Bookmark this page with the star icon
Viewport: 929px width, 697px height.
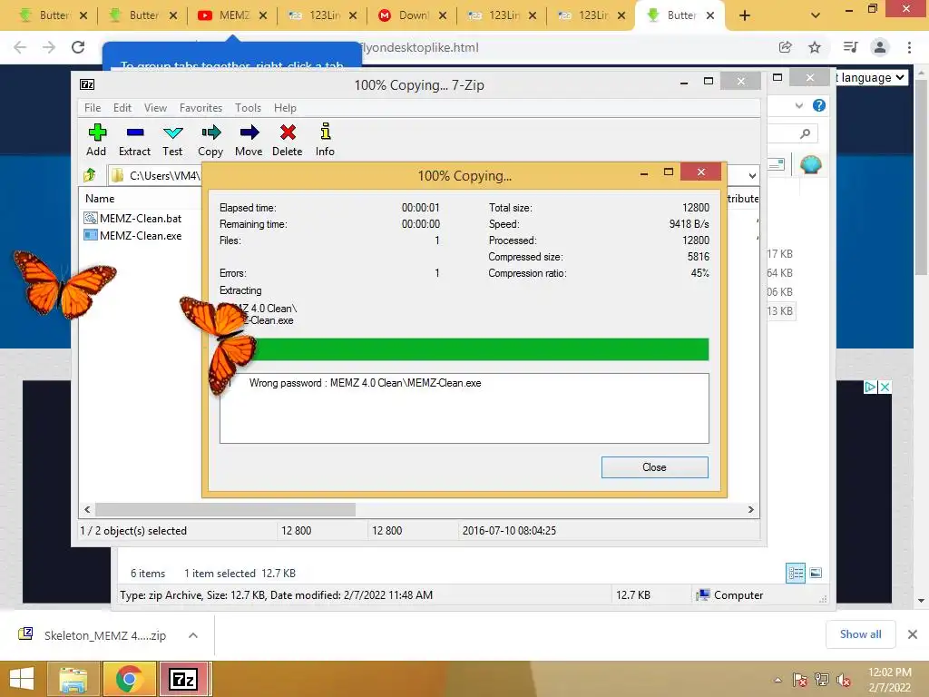point(815,47)
